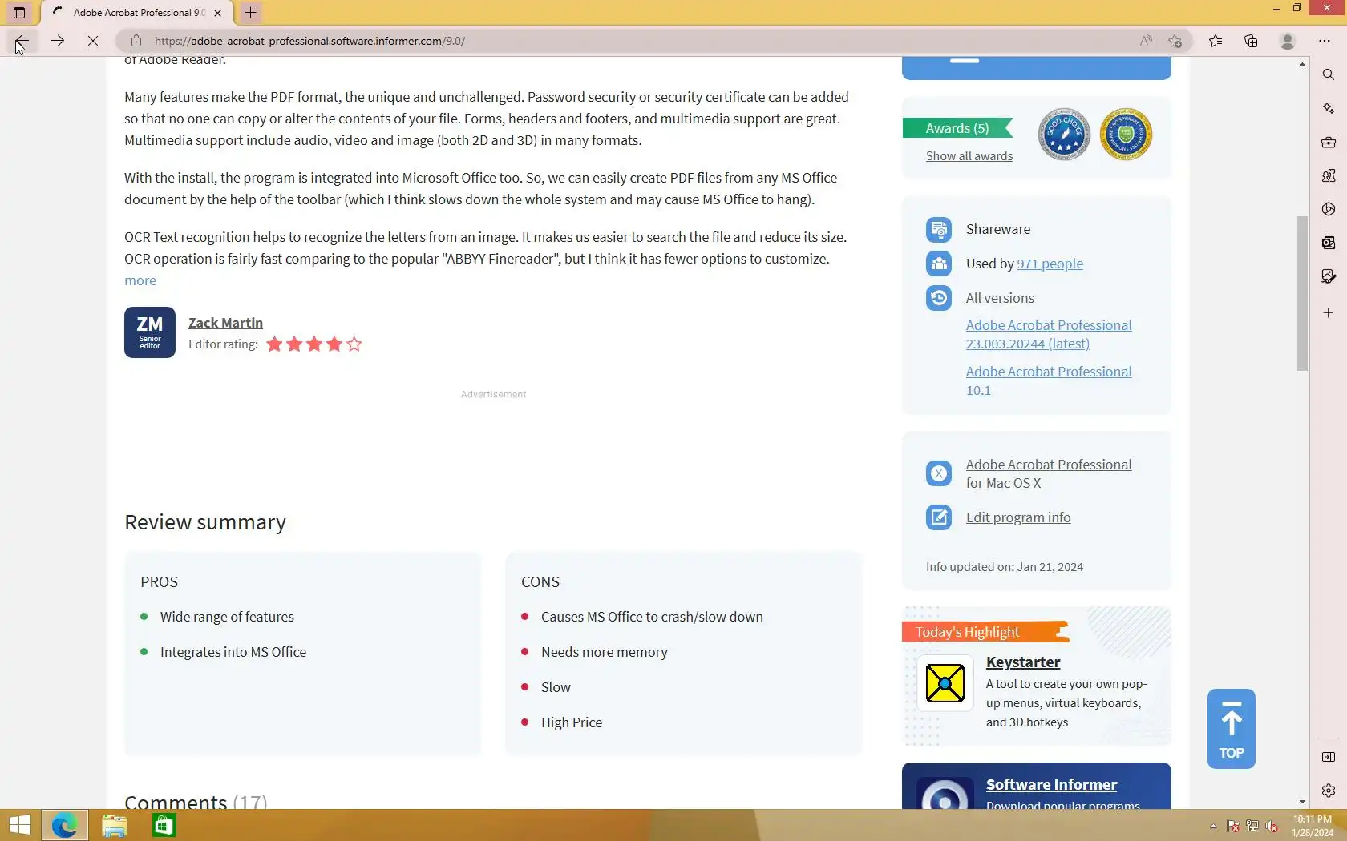1347x841 pixels.
Task: Click the address bar URL
Action: click(x=309, y=41)
